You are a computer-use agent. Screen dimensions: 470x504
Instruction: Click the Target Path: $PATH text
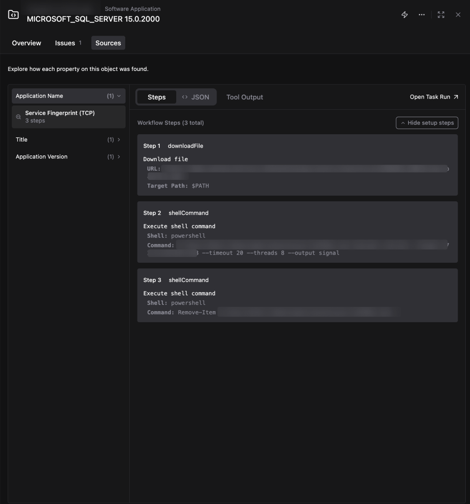178,186
